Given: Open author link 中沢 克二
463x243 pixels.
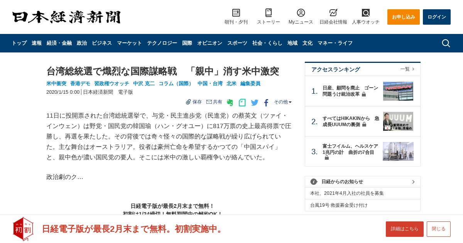Looking at the screenshot, I should (144, 83).
